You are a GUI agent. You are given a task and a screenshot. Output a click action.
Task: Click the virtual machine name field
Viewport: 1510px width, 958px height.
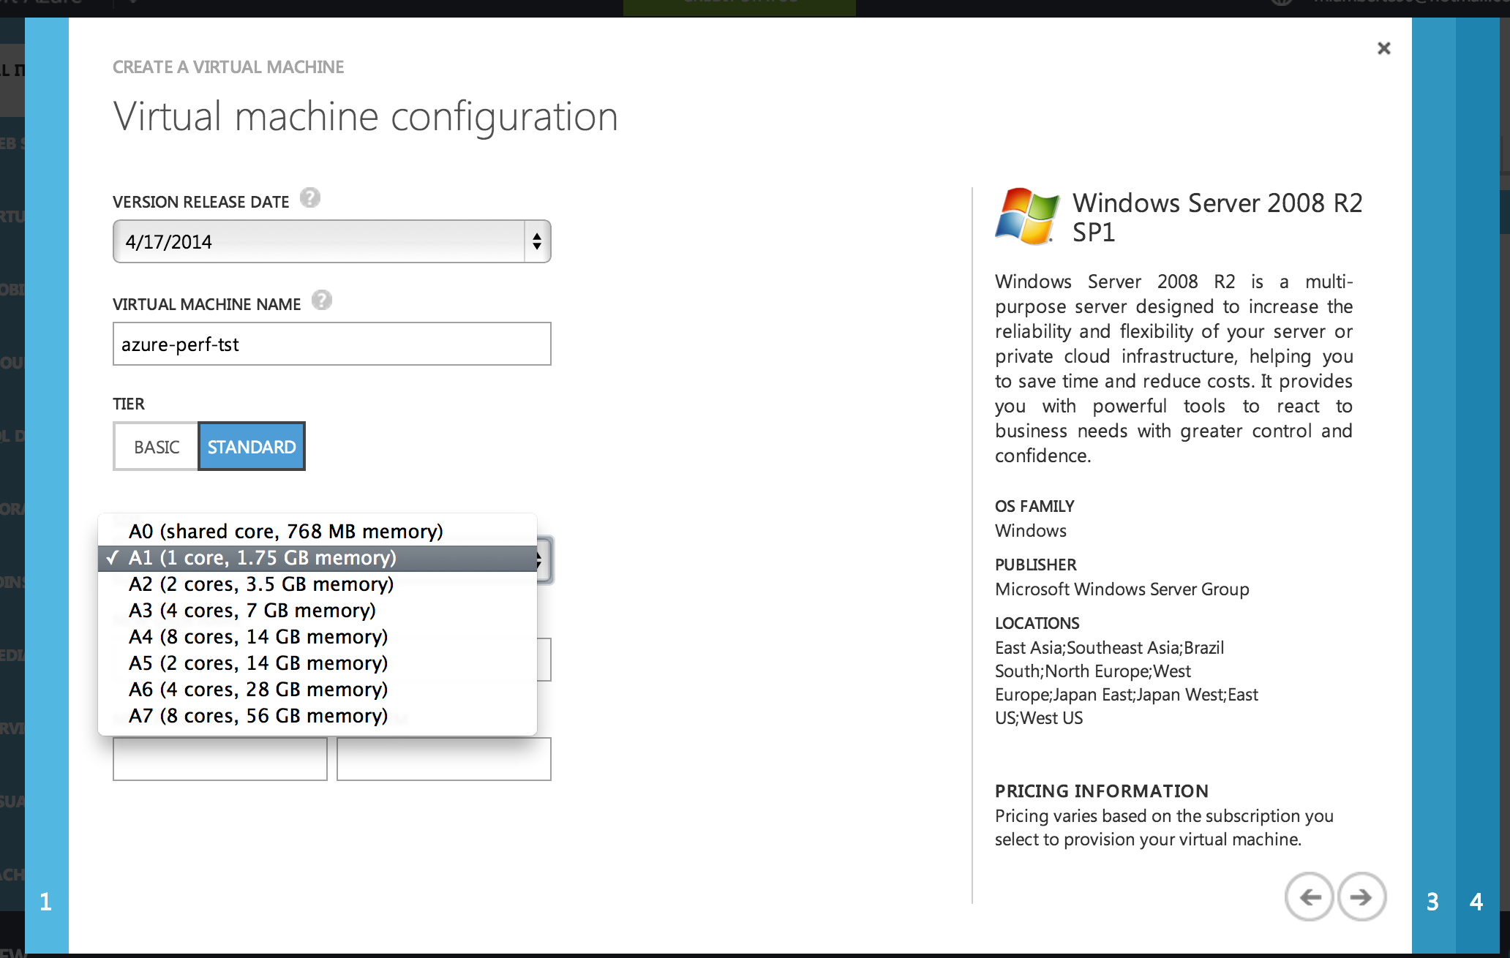click(x=331, y=344)
